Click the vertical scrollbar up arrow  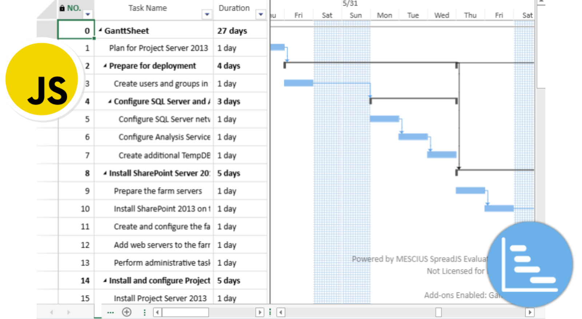(541, 2)
